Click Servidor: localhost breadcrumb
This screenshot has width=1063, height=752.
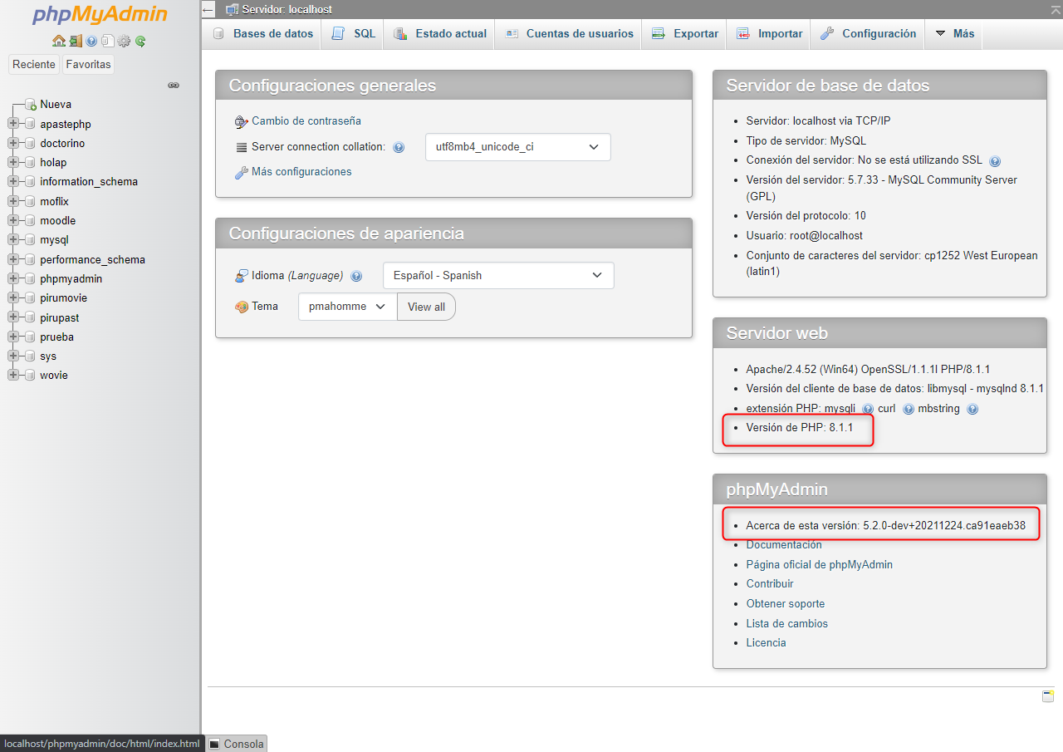[x=287, y=10]
